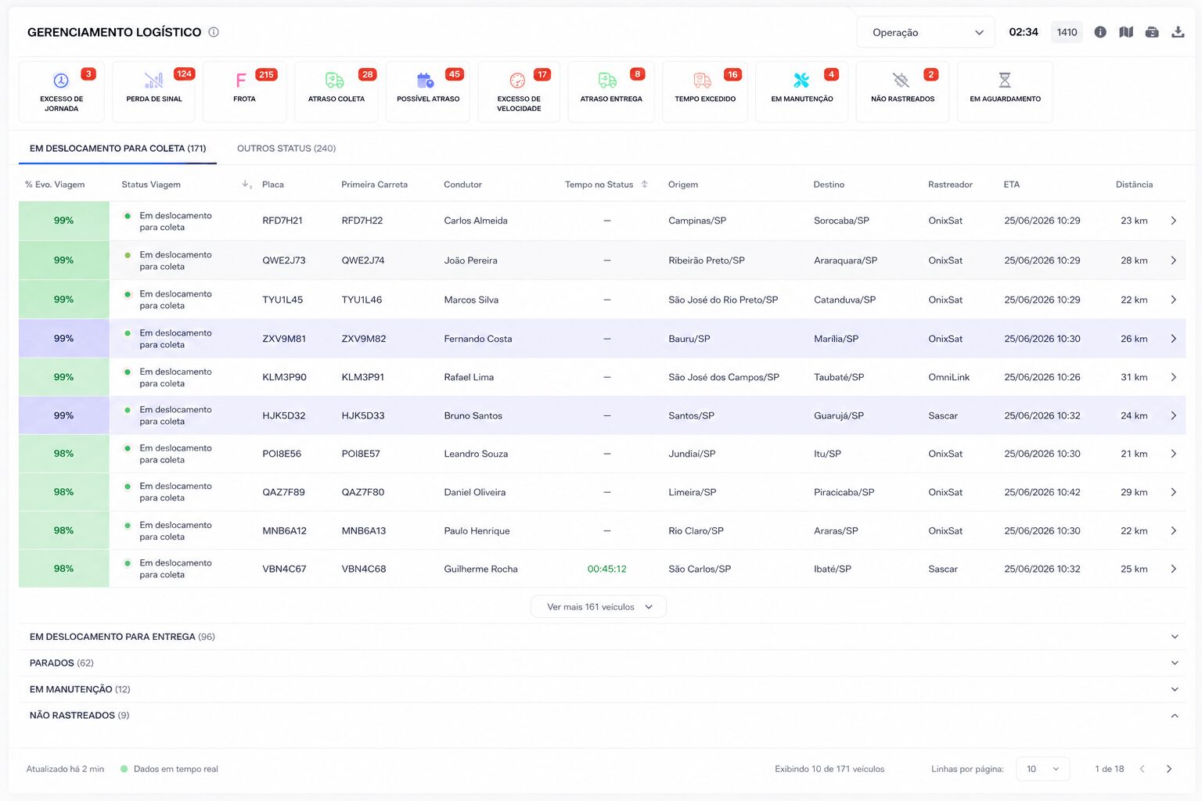
Task: Click the 00:45:12 status time value
Action: pyautogui.click(x=607, y=569)
